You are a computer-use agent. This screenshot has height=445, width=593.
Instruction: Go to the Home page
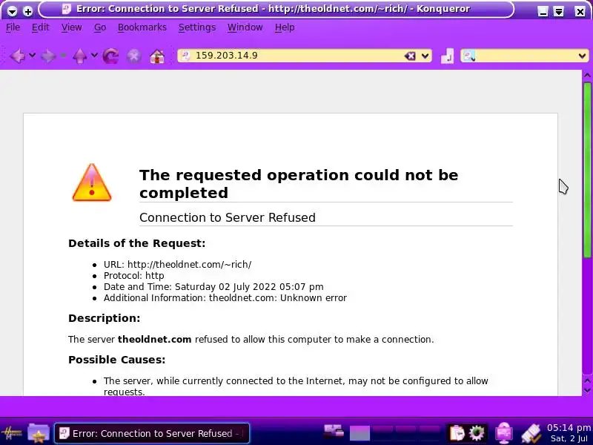tap(157, 56)
